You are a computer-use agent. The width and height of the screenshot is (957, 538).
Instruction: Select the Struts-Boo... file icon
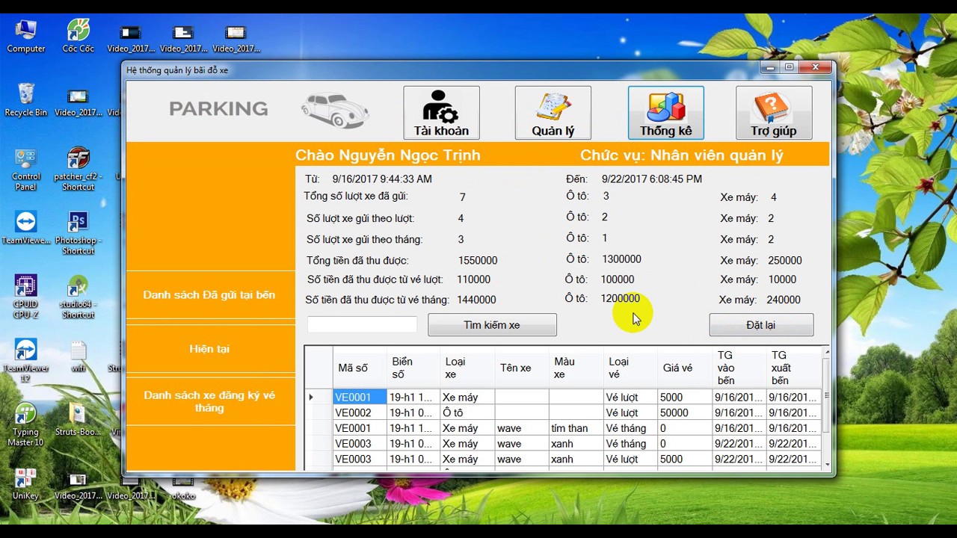[78, 420]
